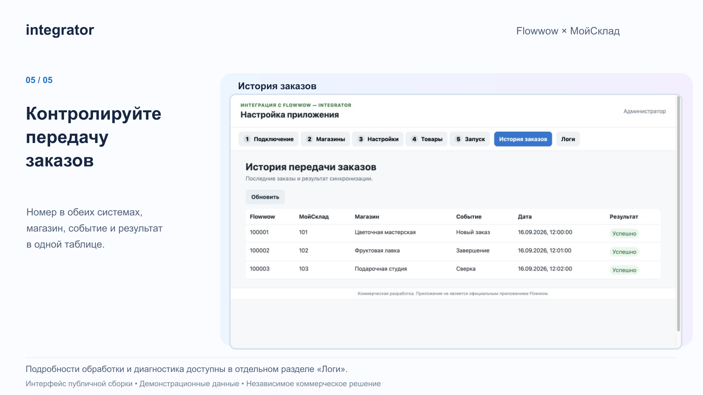Open the Логи tab
This screenshot has width=703, height=395.
point(568,139)
